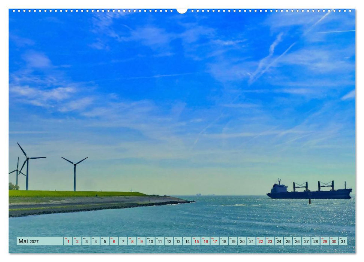
Task: Pick day 24 in the date row
Action: coord(279,241)
